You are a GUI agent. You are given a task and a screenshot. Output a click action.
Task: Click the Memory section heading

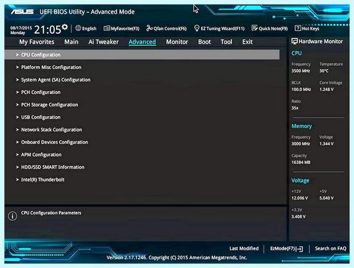pos(301,126)
